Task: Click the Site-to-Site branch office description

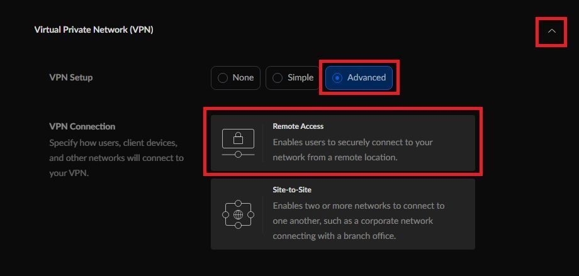Action: click(x=359, y=221)
